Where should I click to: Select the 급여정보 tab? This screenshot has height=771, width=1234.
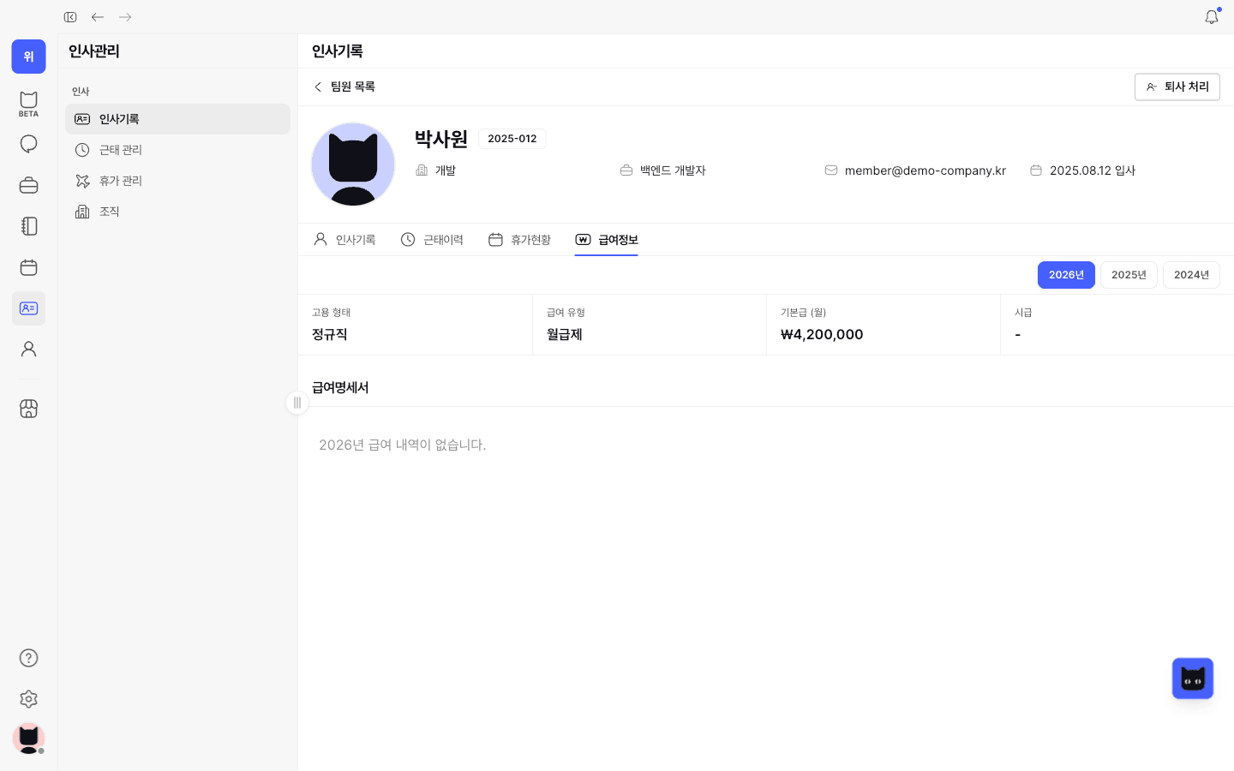(607, 240)
